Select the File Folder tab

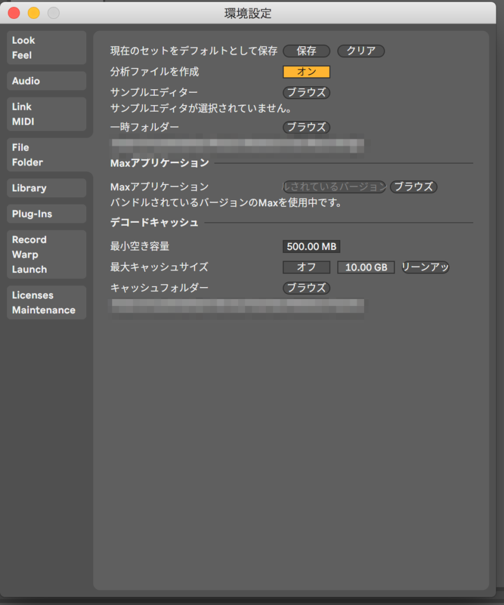[x=46, y=155]
